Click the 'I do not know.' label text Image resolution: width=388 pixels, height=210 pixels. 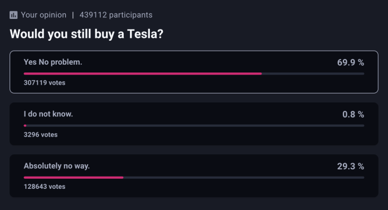(48, 114)
